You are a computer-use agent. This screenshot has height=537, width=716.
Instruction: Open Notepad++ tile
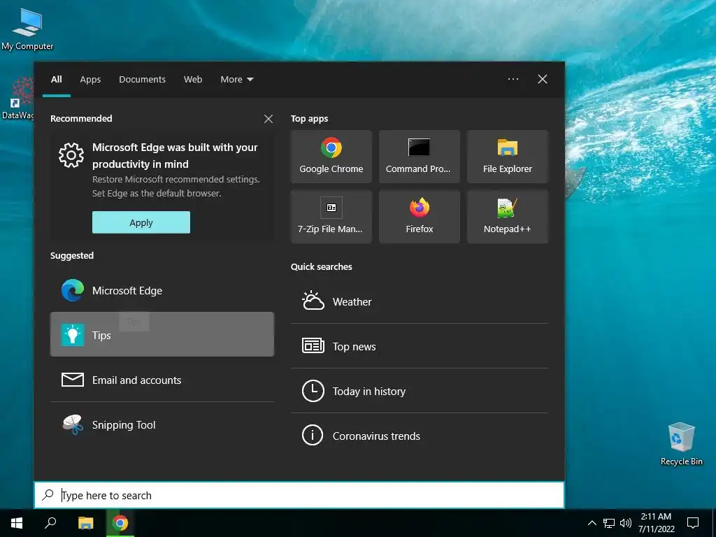[508, 217]
